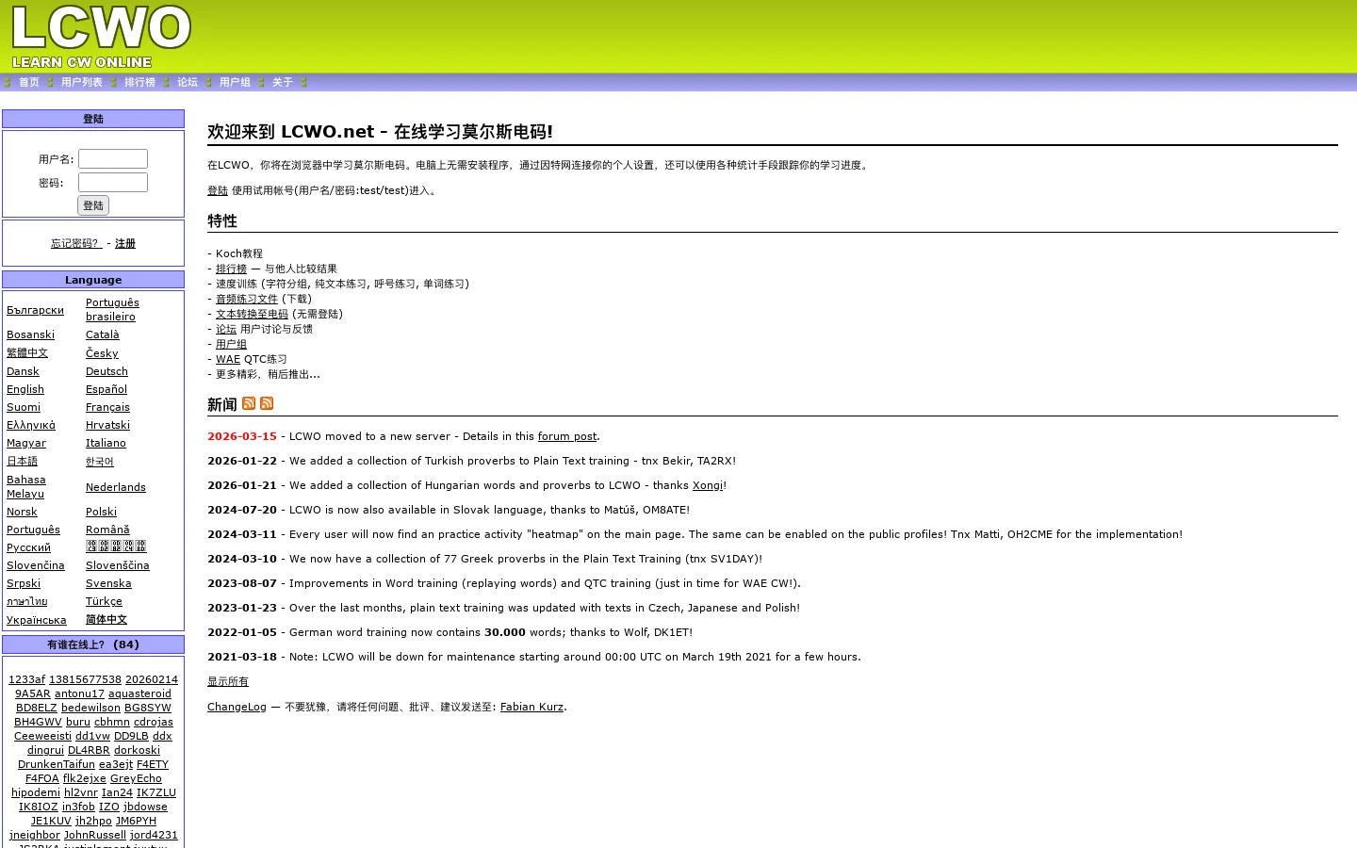
Task: Open 关于 in the navigation bar
Action: point(283,83)
